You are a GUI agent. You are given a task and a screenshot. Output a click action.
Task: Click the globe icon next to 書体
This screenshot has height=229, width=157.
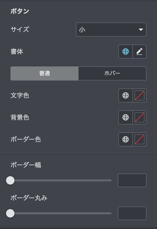tap(126, 51)
